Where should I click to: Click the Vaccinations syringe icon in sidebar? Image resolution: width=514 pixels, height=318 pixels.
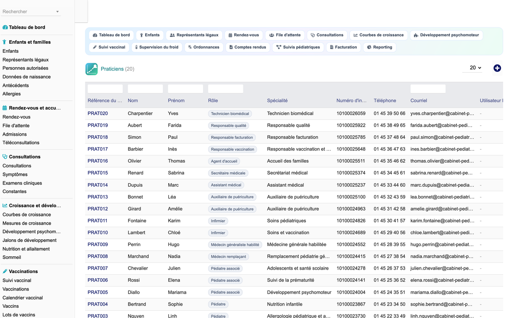pyautogui.click(x=5, y=271)
